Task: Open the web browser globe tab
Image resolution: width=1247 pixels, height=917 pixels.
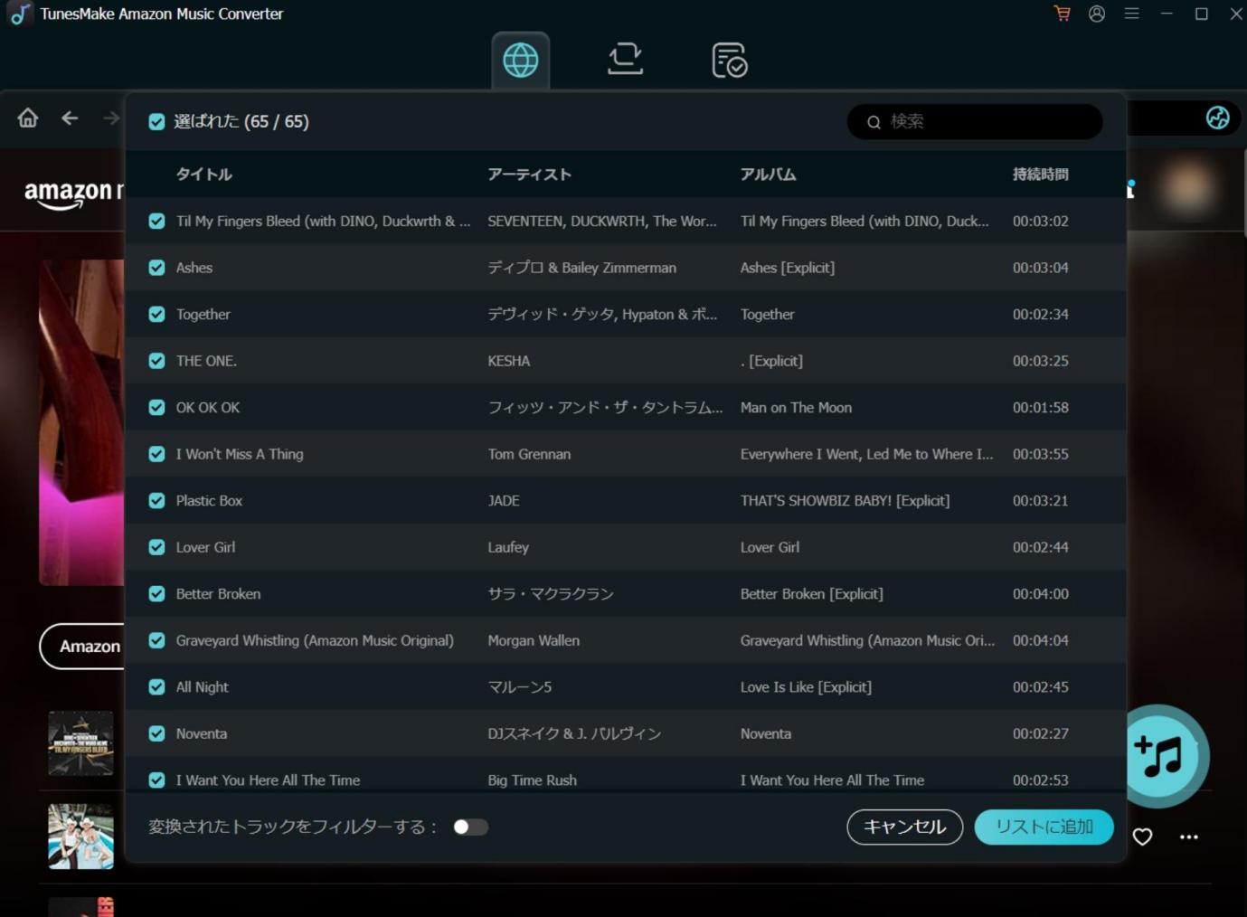Action: click(x=521, y=61)
